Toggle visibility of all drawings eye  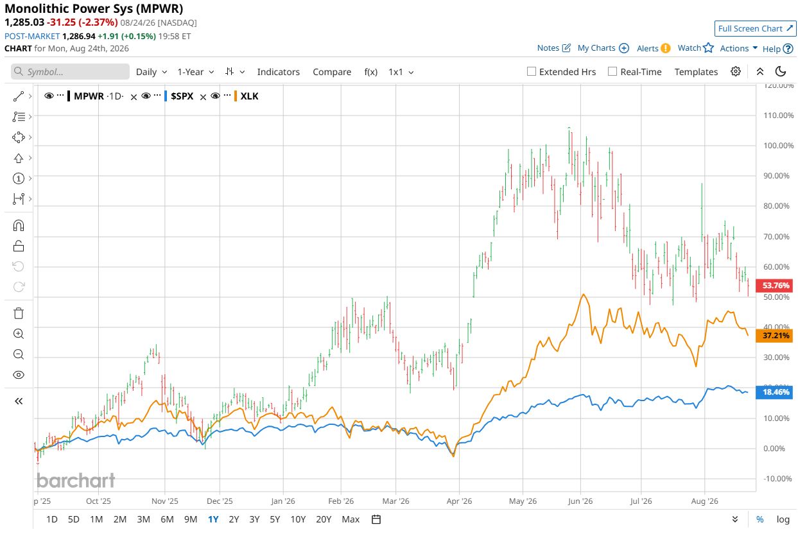(18, 375)
